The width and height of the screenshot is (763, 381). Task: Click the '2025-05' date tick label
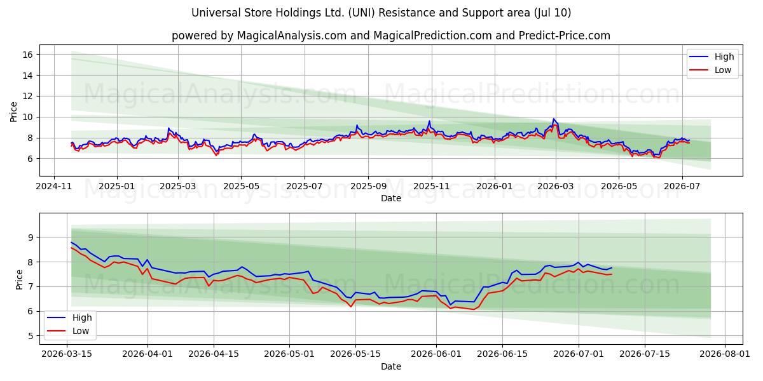click(x=241, y=186)
